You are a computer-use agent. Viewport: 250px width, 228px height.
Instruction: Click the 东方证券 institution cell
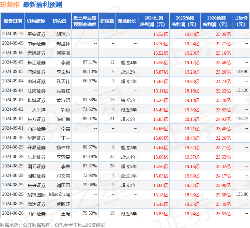tap(37, 119)
